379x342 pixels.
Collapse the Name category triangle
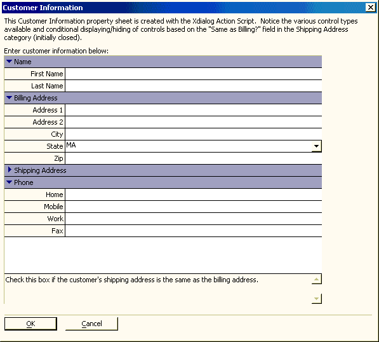pyautogui.click(x=9, y=62)
